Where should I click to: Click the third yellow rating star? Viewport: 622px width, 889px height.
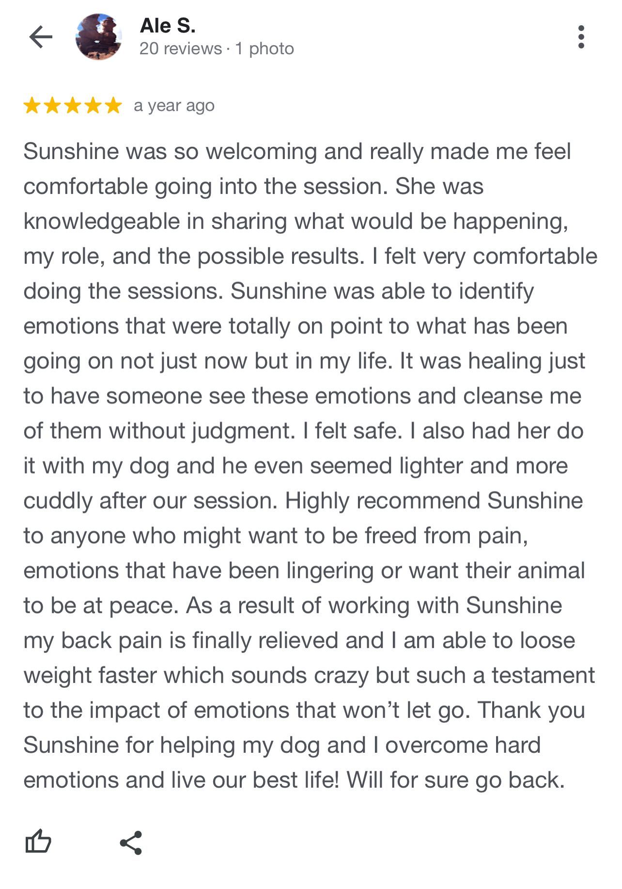(x=73, y=105)
